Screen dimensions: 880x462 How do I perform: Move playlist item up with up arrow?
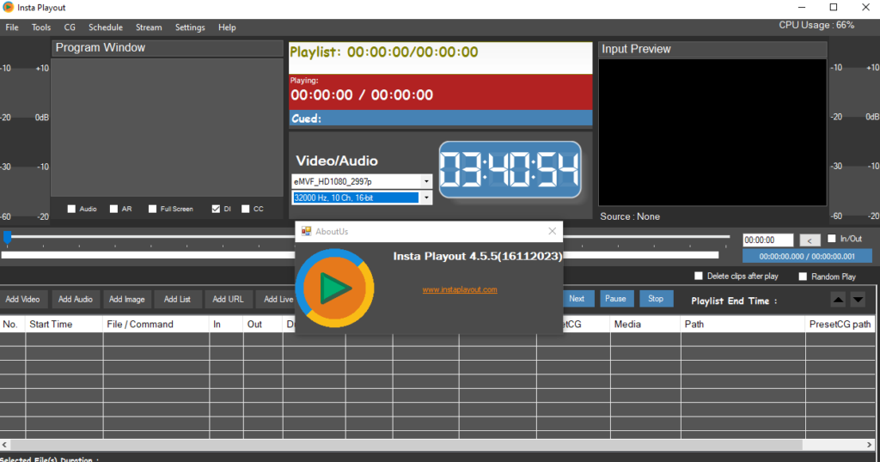click(838, 300)
